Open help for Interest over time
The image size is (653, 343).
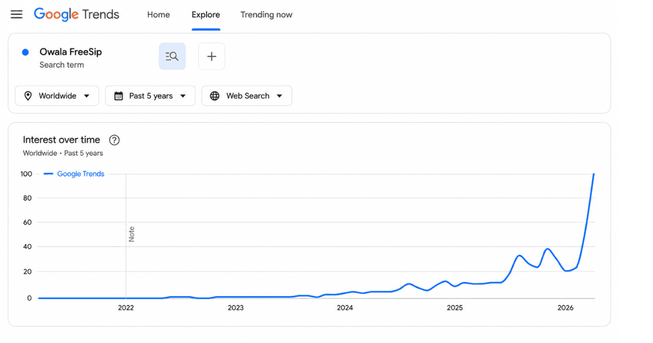coord(114,140)
